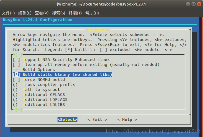This screenshot has width=203, height=137.
Task: Maximize the terminal window
Action: 194,4
